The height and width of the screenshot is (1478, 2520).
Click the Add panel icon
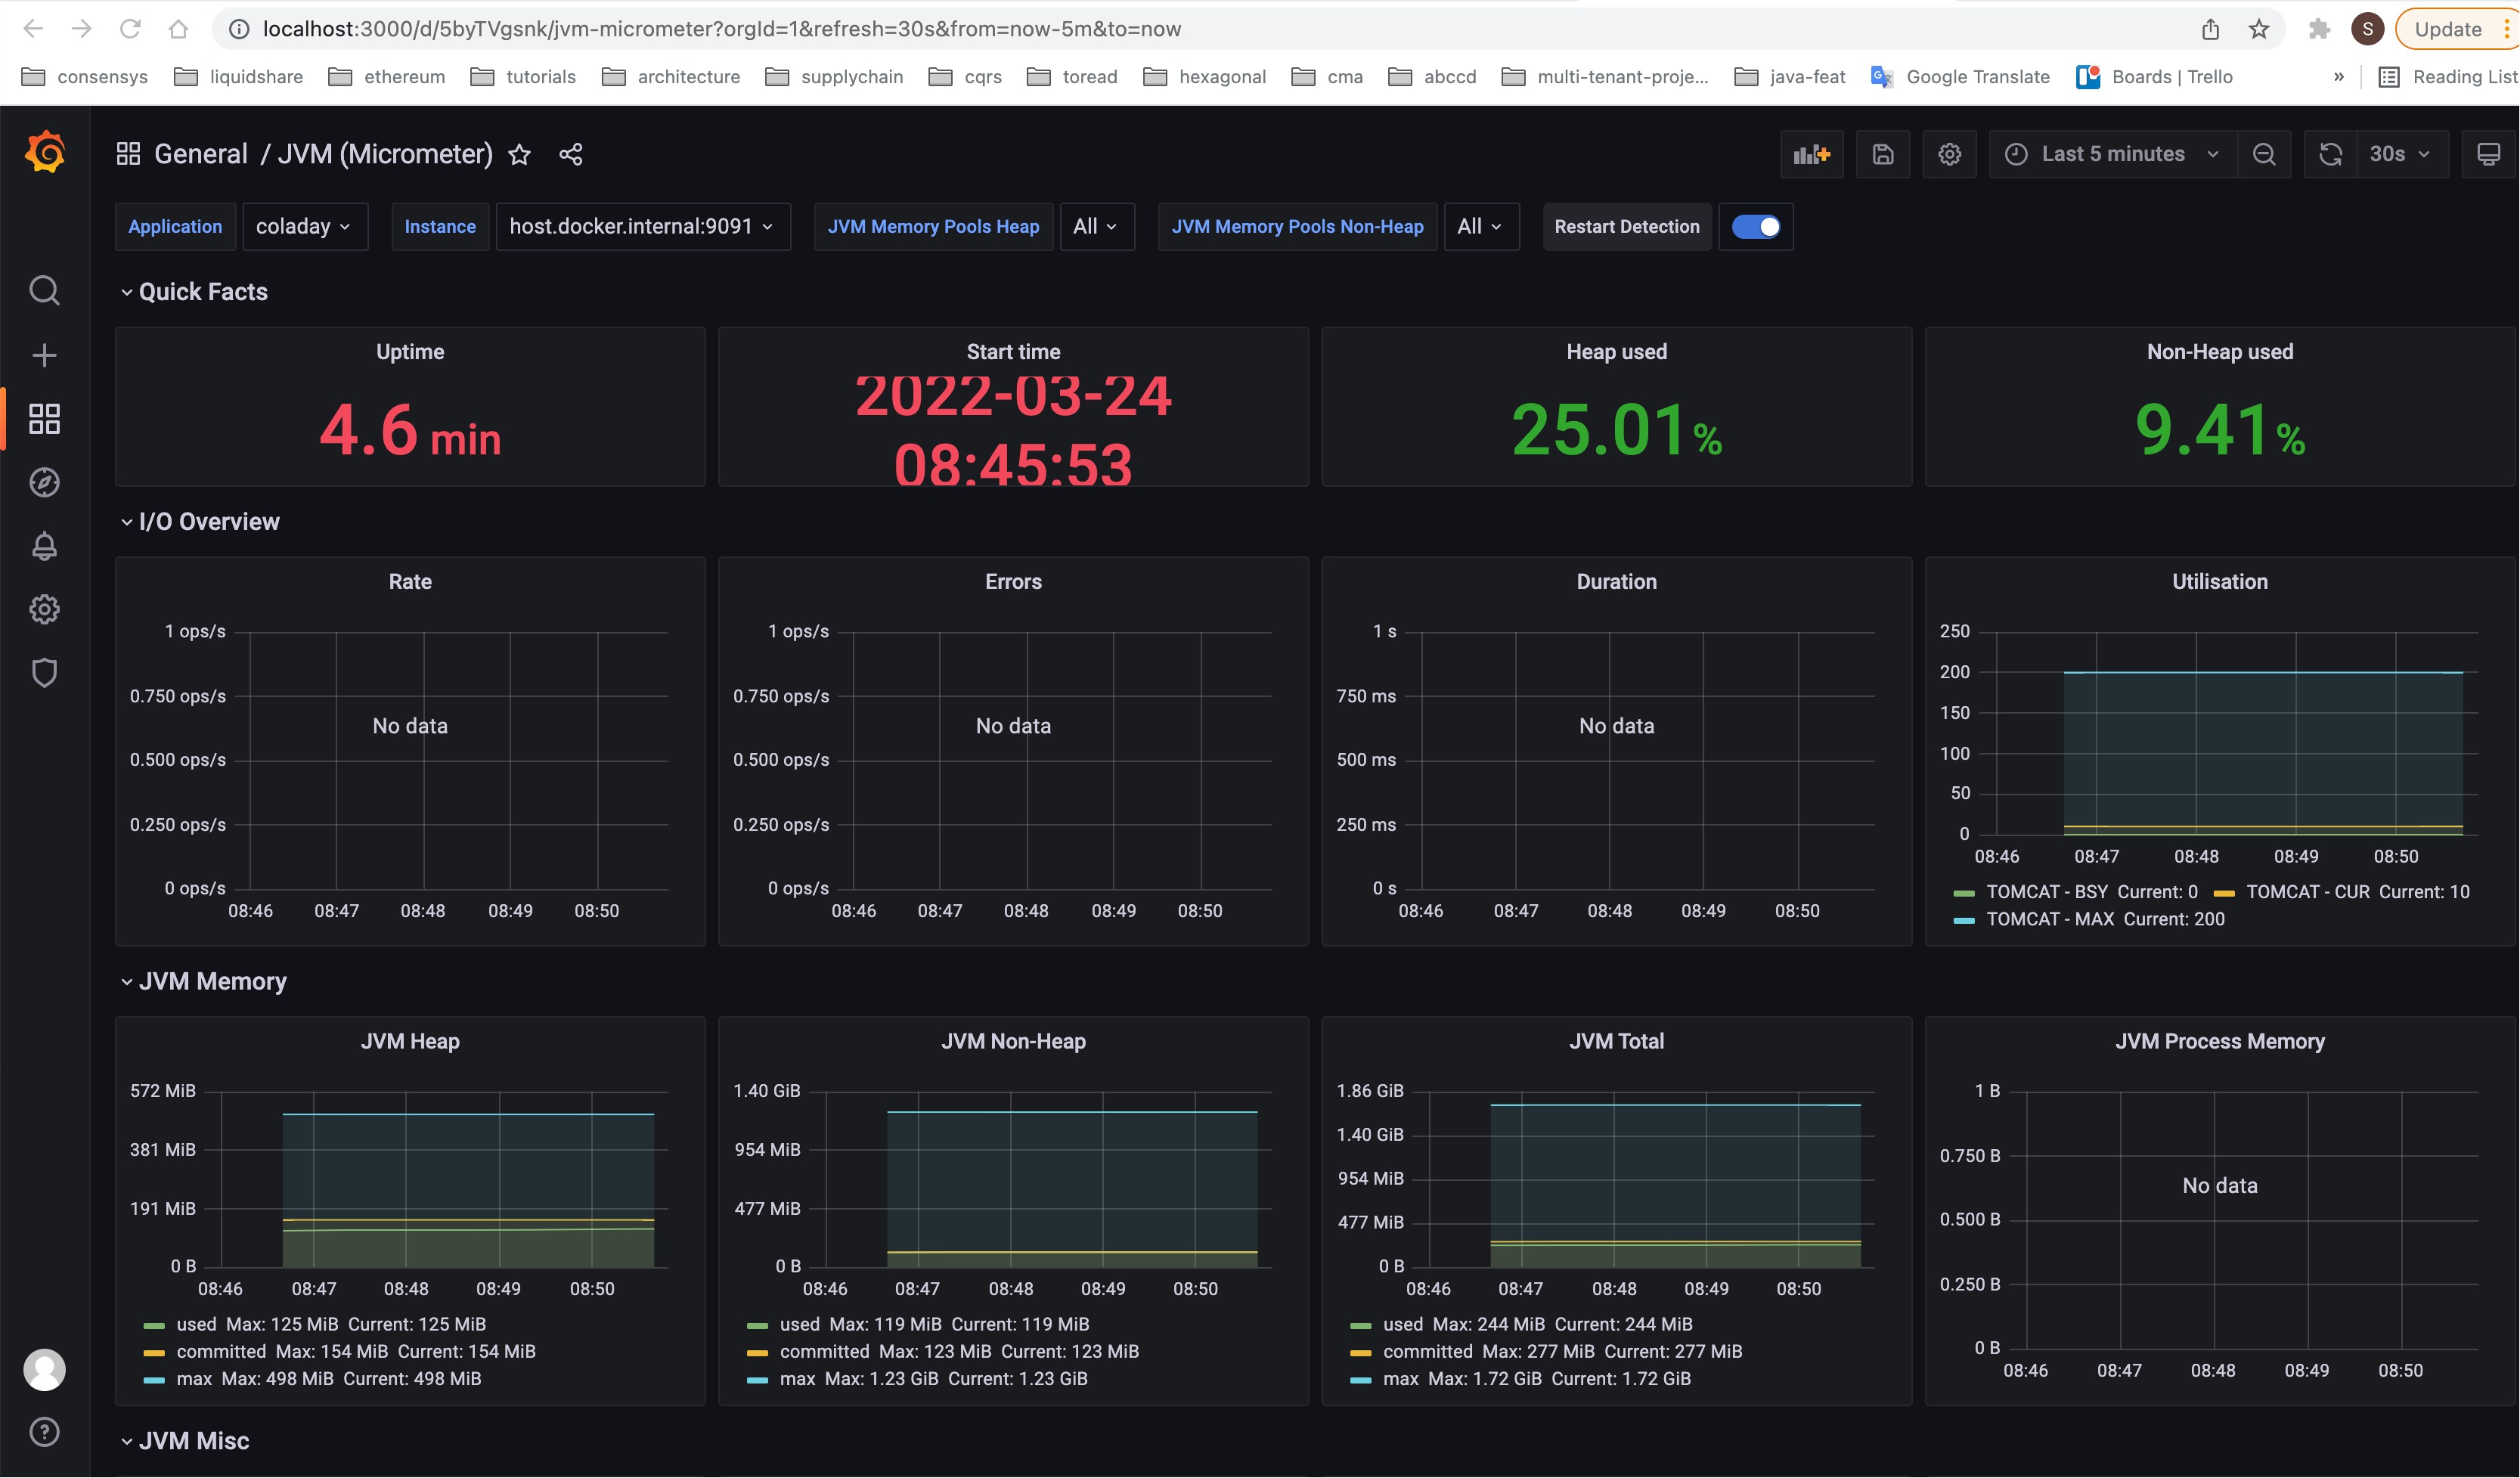(x=1811, y=154)
